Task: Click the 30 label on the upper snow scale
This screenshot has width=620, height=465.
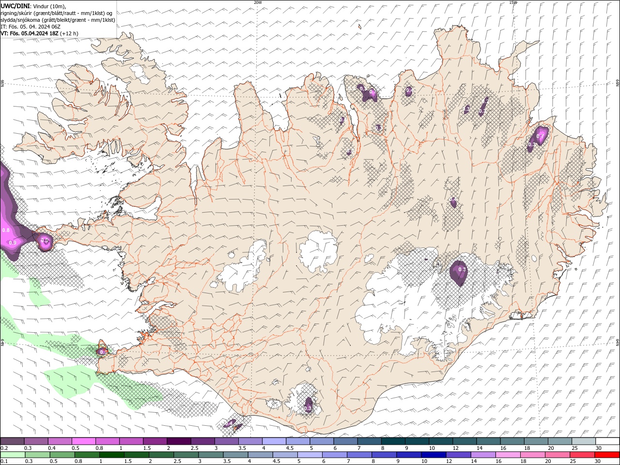Action: (x=599, y=448)
